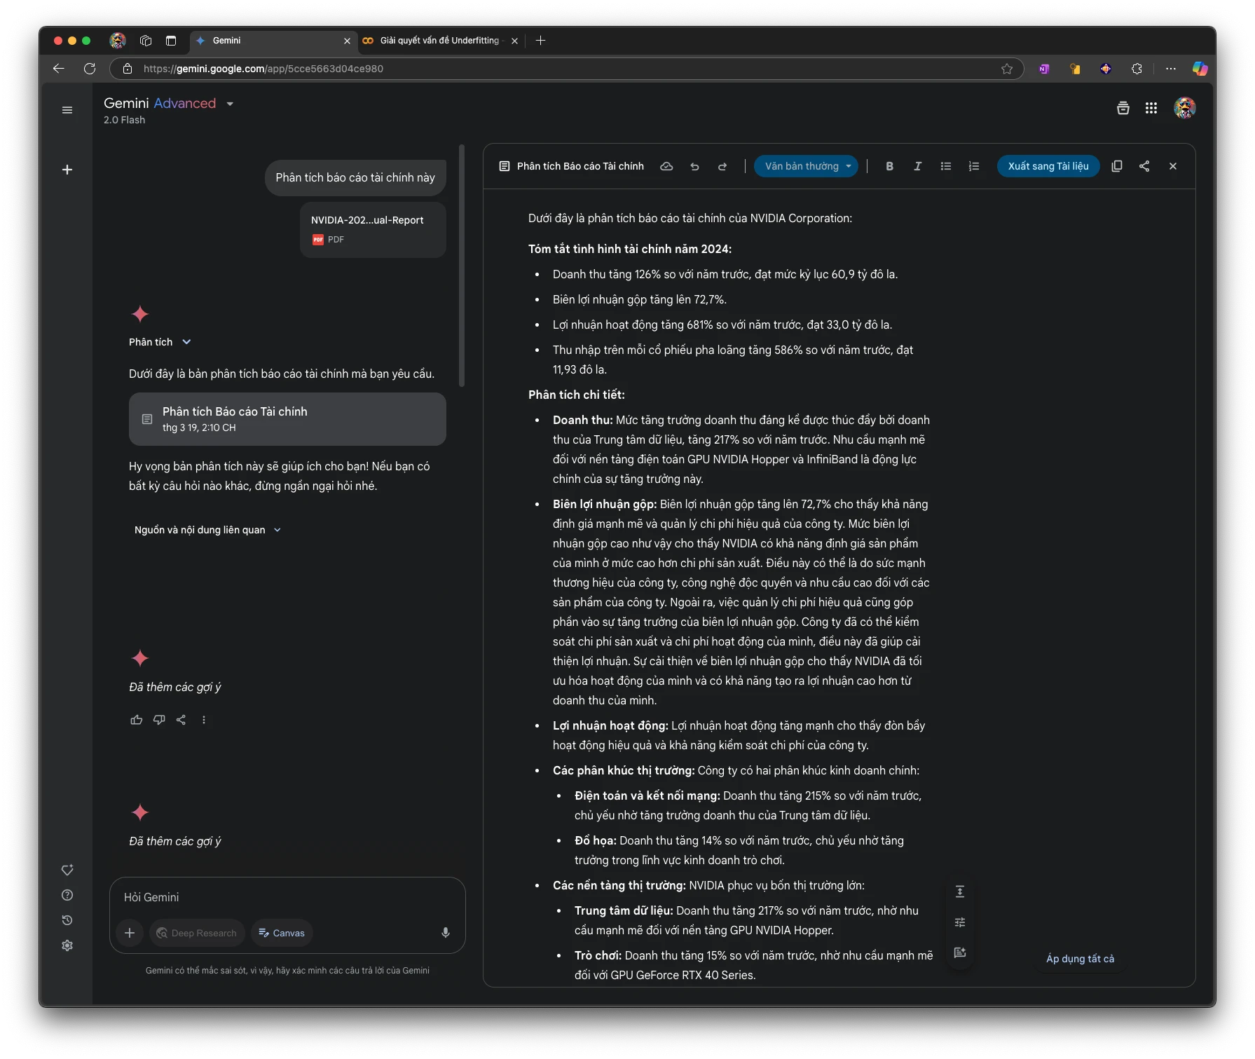Image resolution: width=1255 pixels, height=1059 pixels.
Task: Close the Gemini browser tab
Action: pyautogui.click(x=347, y=41)
